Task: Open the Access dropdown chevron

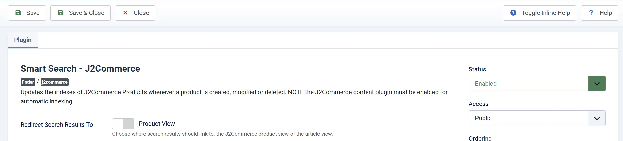Action: pos(597,118)
